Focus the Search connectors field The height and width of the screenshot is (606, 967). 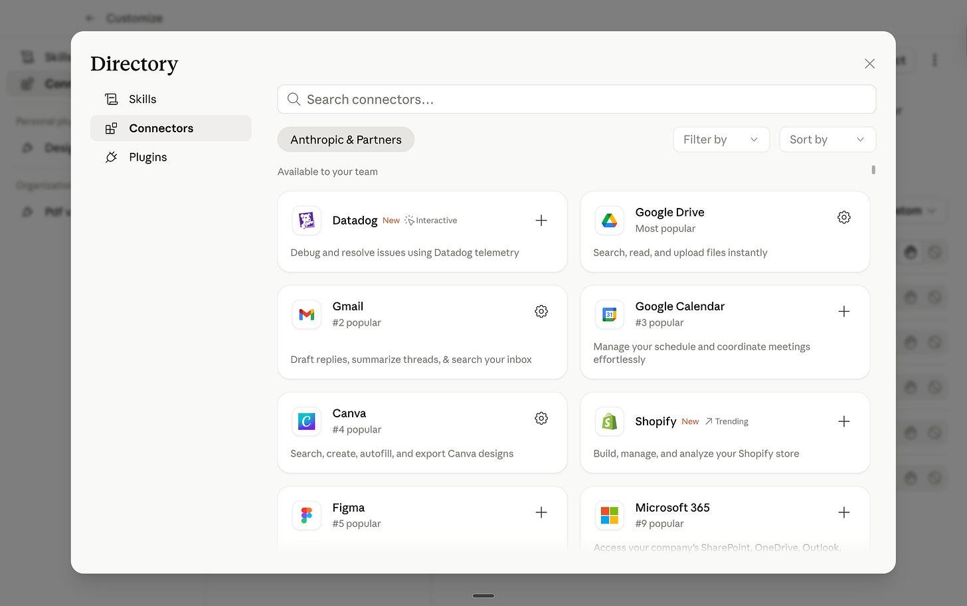pyautogui.click(x=576, y=99)
